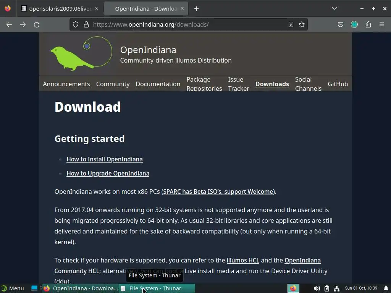Image resolution: width=391 pixels, height=293 pixels.
Task: Open the battery power tray icon
Action: 327,288
